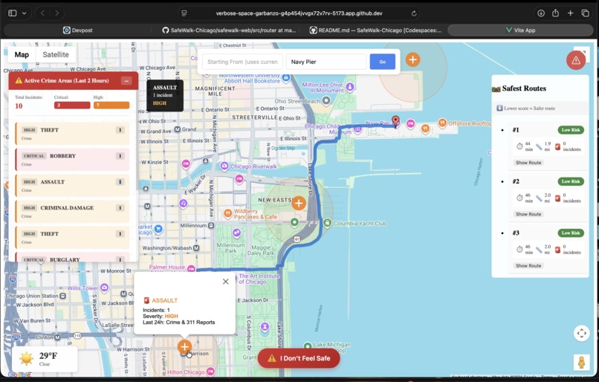
Task: Click the Chicago Union Station label
Action: [x=32, y=296]
